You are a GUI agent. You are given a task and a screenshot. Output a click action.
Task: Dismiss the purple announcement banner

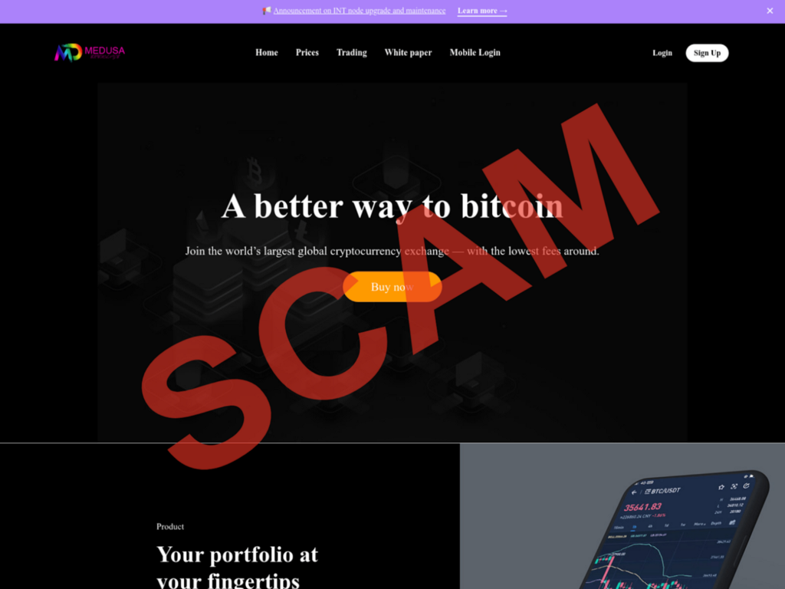pyautogui.click(x=770, y=11)
